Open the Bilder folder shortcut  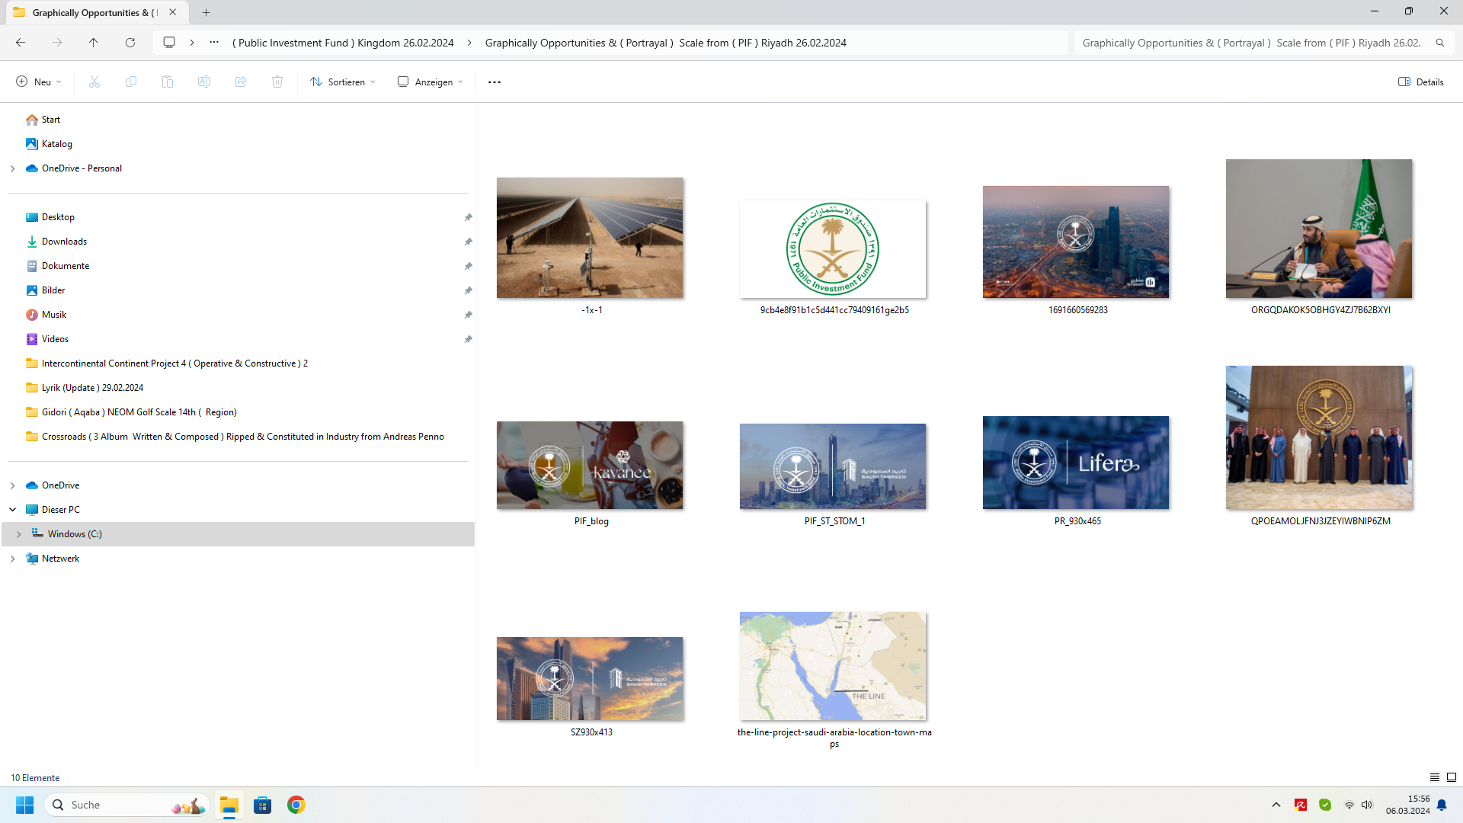pyautogui.click(x=53, y=290)
